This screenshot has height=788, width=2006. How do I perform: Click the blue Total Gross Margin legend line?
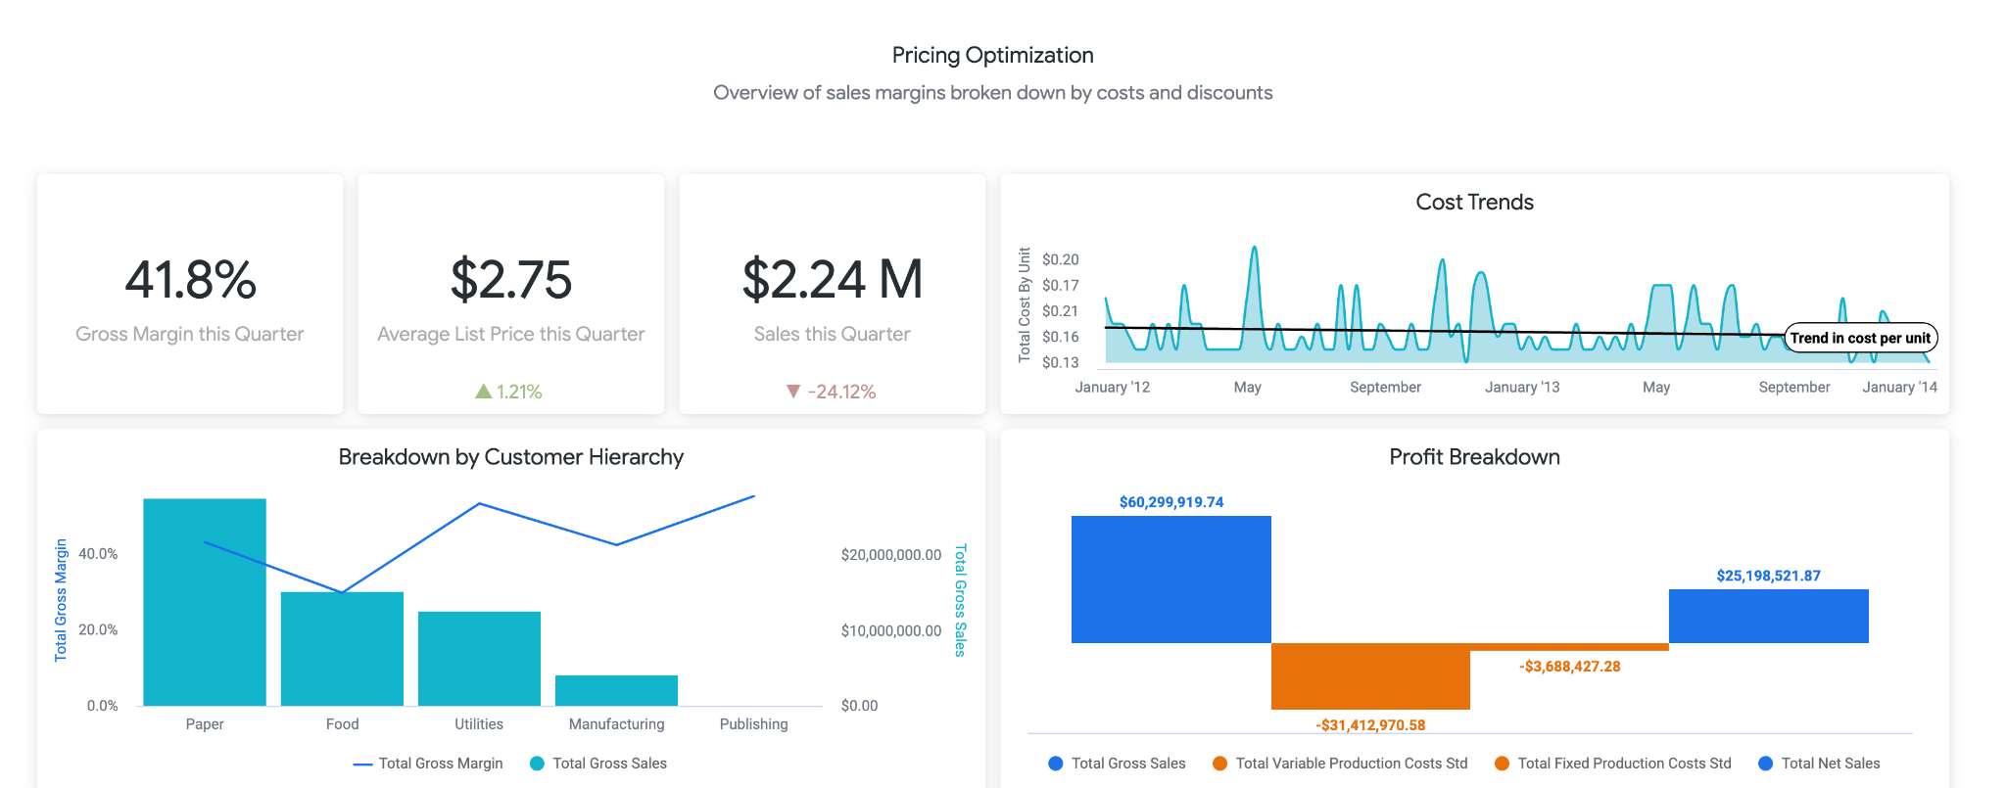(x=362, y=764)
